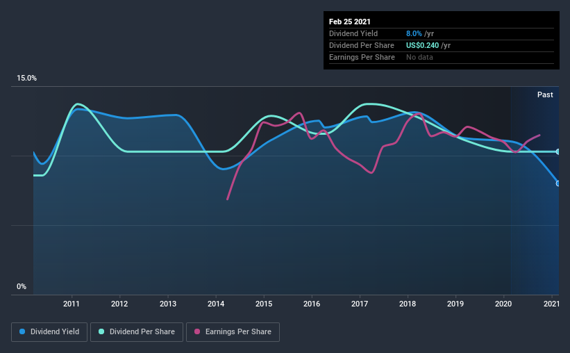The width and height of the screenshot is (570, 353).
Task: Click the 2017 x-axis label
Action: [360, 304]
